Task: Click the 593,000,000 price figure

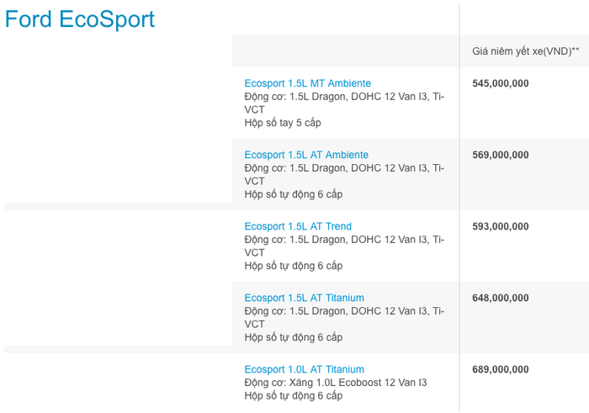Action: tap(501, 226)
